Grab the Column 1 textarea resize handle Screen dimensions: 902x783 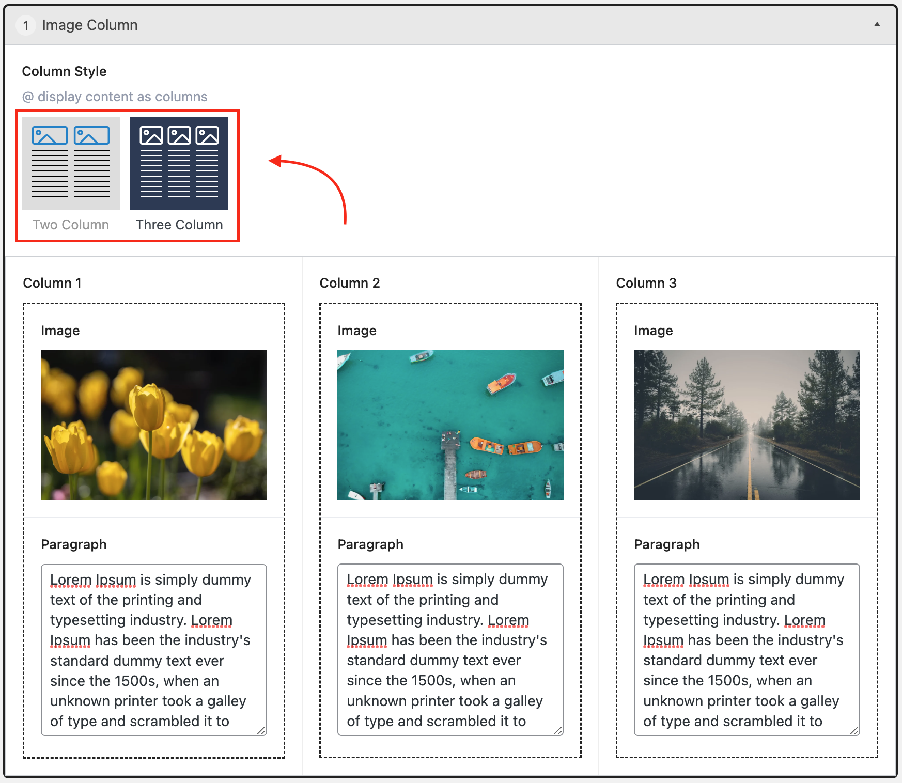click(x=262, y=730)
